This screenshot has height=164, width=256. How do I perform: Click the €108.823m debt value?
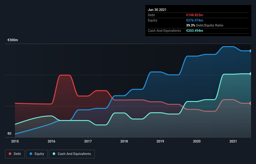tap(195, 15)
